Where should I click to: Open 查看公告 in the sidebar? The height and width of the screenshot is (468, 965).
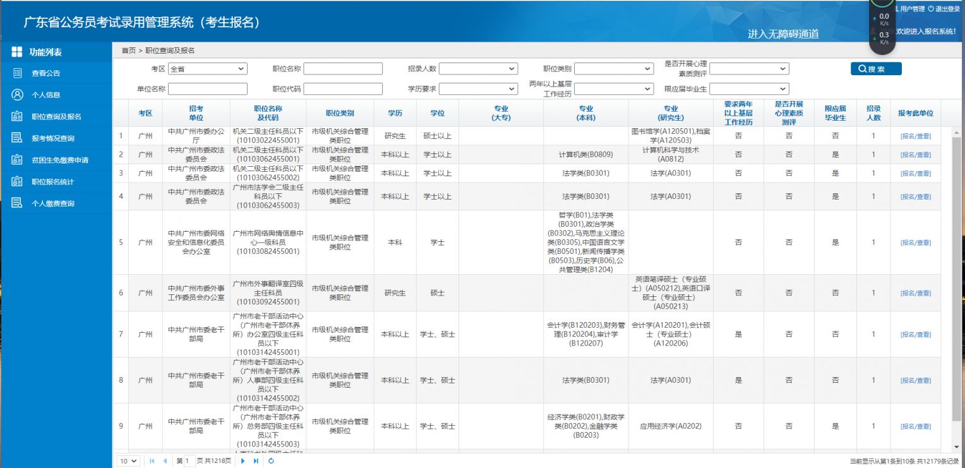tap(46, 73)
